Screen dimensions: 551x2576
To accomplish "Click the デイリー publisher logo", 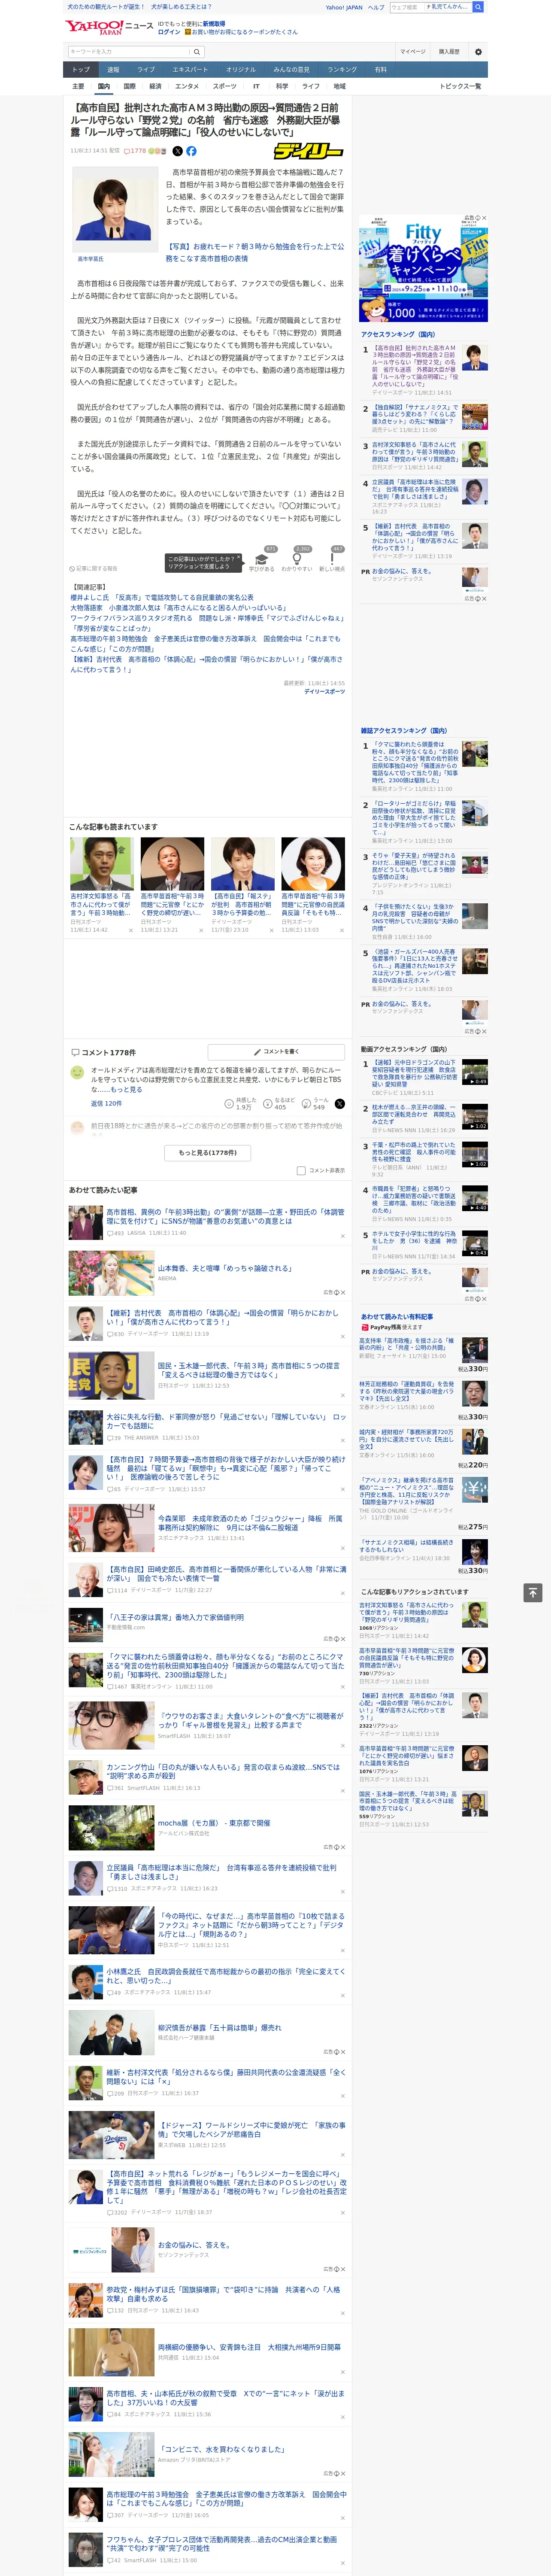I will click(x=308, y=151).
